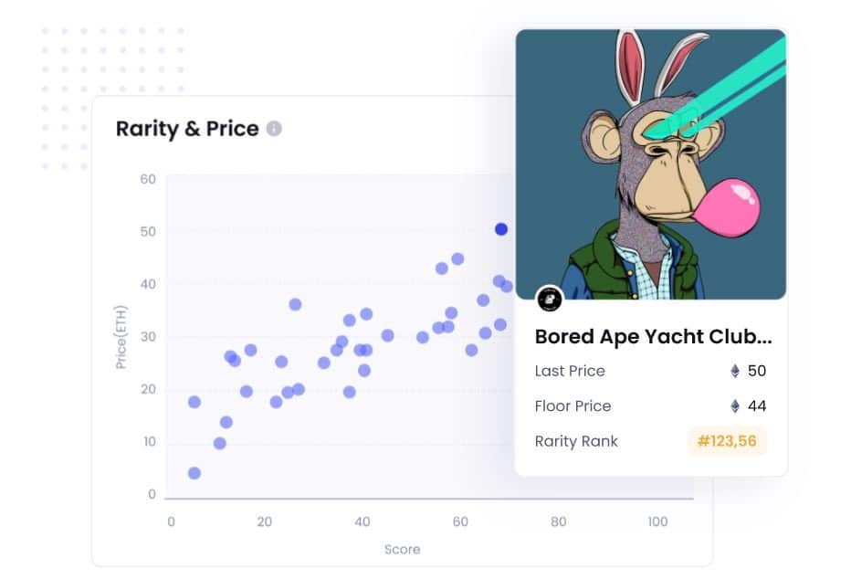Click the collection avatar badge on NFT card
The height and width of the screenshot is (579, 851).
point(550,299)
